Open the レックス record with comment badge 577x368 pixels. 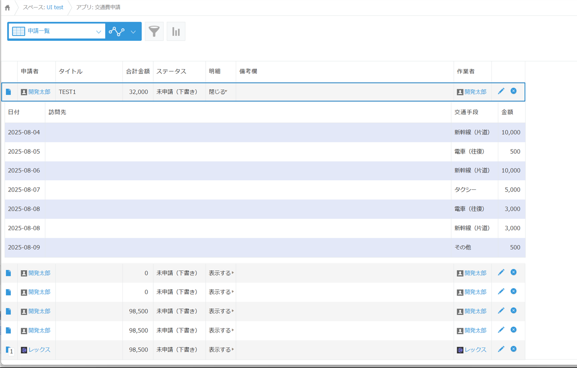click(9, 350)
